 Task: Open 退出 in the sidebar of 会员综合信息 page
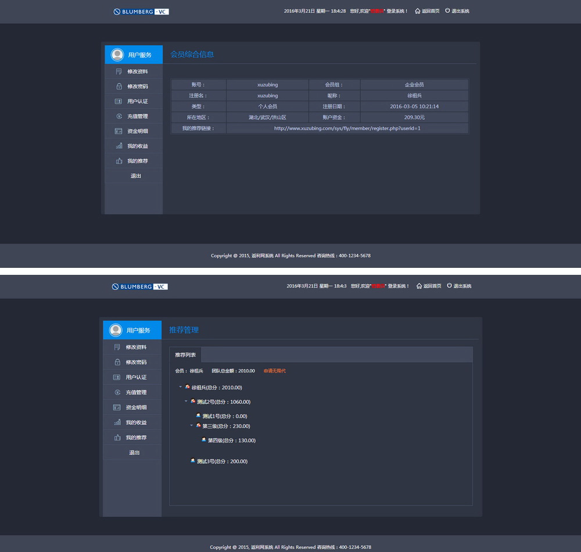click(x=135, y=176)
